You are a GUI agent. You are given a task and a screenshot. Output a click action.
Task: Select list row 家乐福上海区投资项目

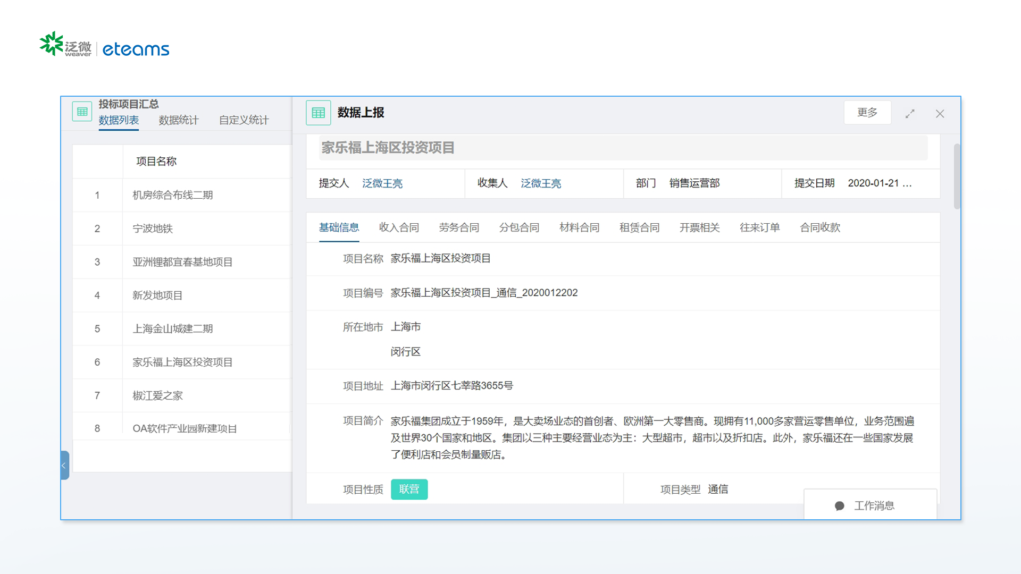tap(182, 362)
